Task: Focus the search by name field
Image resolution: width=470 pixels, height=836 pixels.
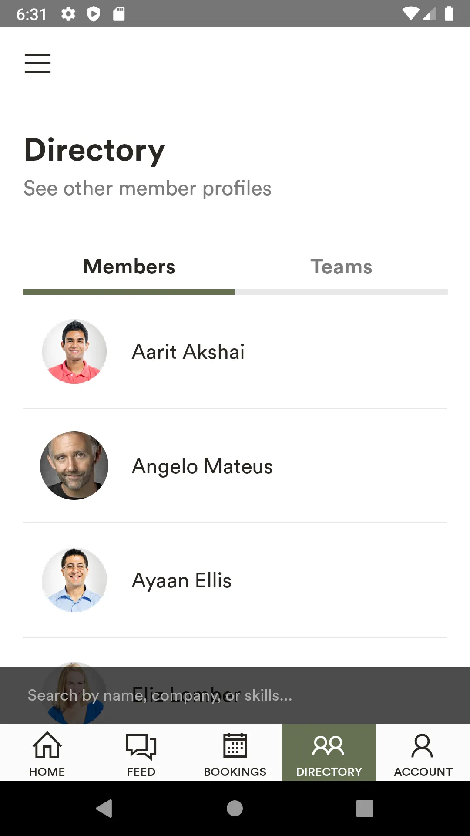Action: (235, 695)
